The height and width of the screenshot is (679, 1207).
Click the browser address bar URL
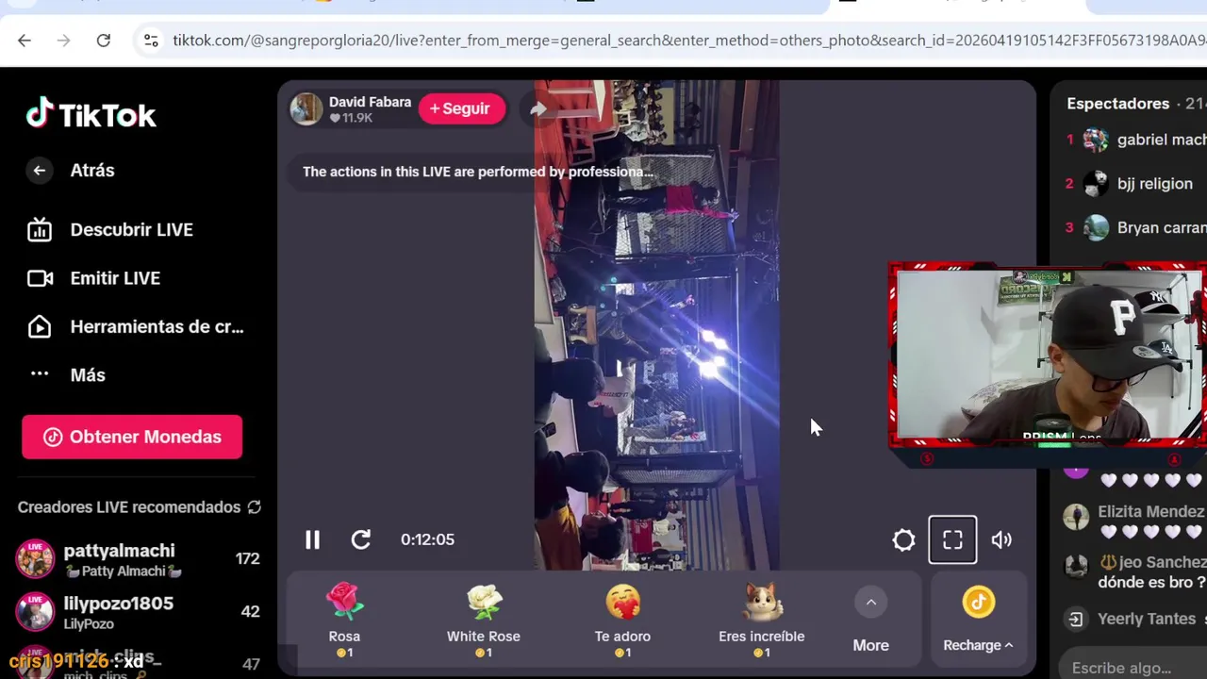(688, 41)
